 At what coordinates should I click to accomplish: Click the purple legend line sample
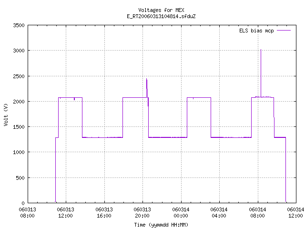(x=284, y=31)
